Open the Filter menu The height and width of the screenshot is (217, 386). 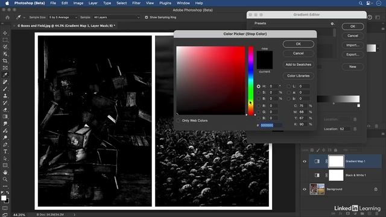click(136, 3)
